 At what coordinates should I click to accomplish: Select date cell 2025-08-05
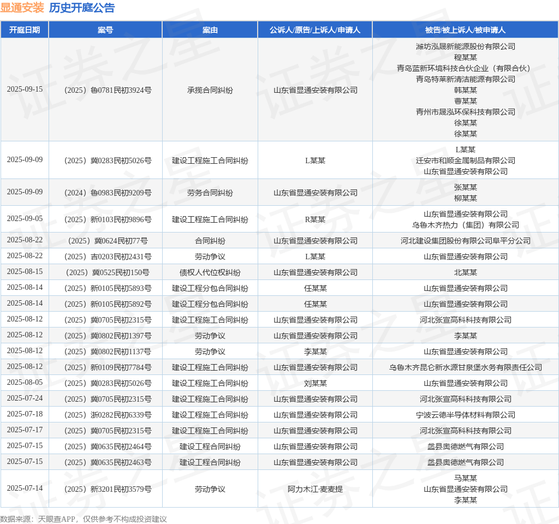pos(25,383)
